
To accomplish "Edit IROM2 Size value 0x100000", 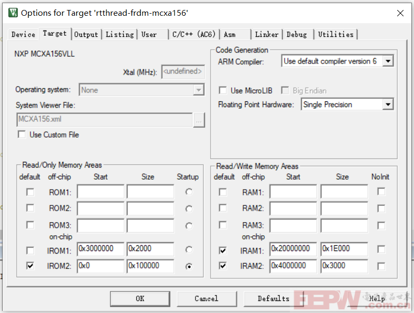I will pyautogui.click(x=150, y=266).
